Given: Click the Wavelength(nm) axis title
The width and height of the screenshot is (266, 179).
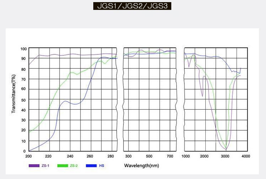Looking at the screenshot, I should (x=142, y=166).
